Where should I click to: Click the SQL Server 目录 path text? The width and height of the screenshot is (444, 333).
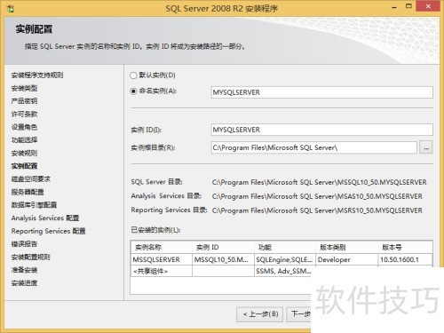tap(320, 182)
